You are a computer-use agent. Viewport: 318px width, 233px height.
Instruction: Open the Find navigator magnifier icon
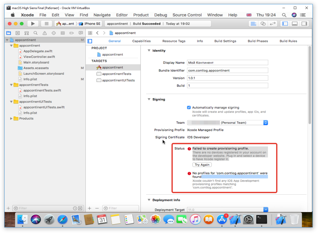(36, 33)
